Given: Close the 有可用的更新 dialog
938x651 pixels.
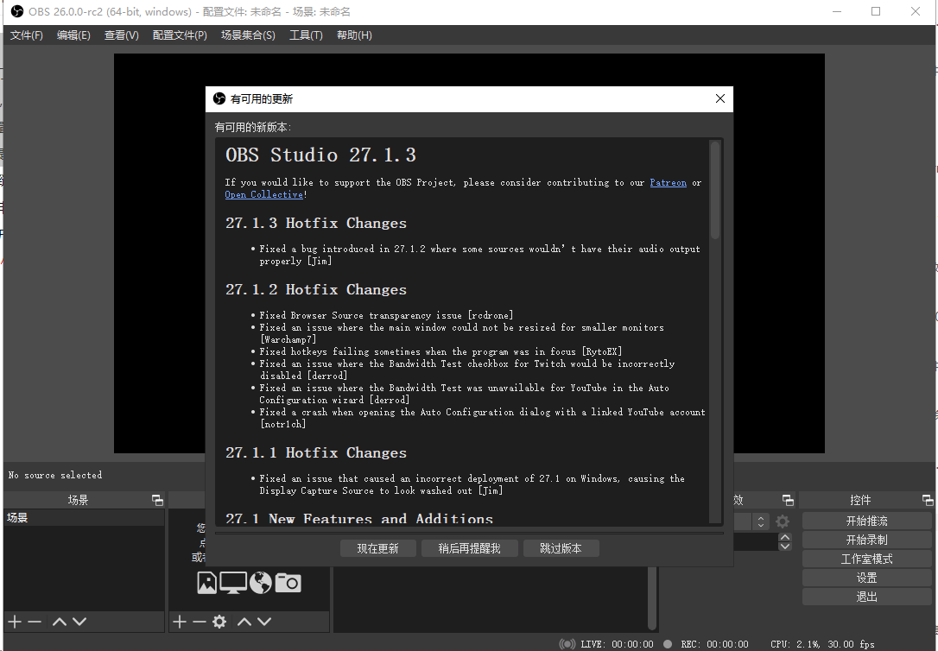Looking at the screenshot, I should pyautogui.click(x=720, y=98).
